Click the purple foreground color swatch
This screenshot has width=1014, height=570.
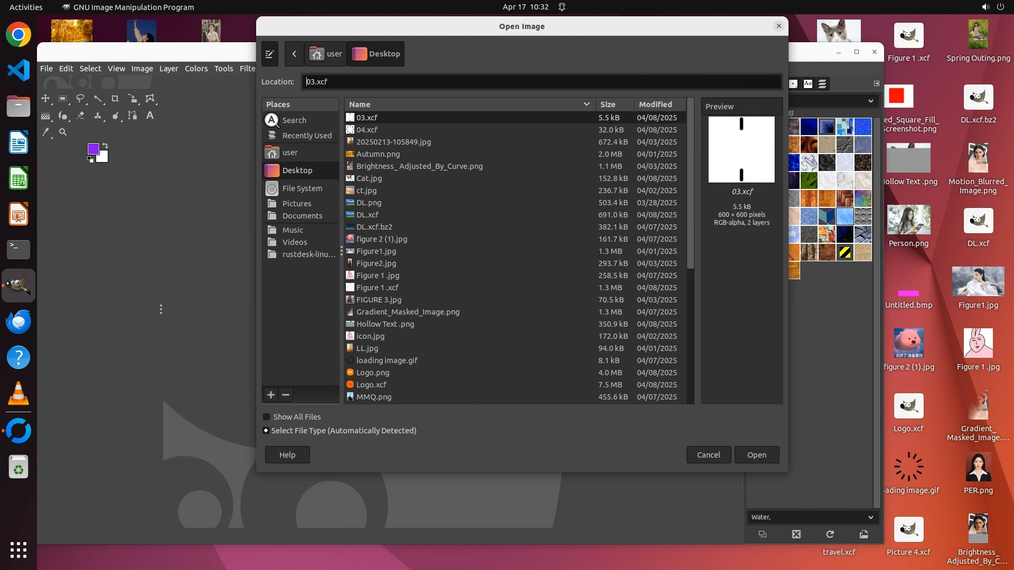coord(93,149)
